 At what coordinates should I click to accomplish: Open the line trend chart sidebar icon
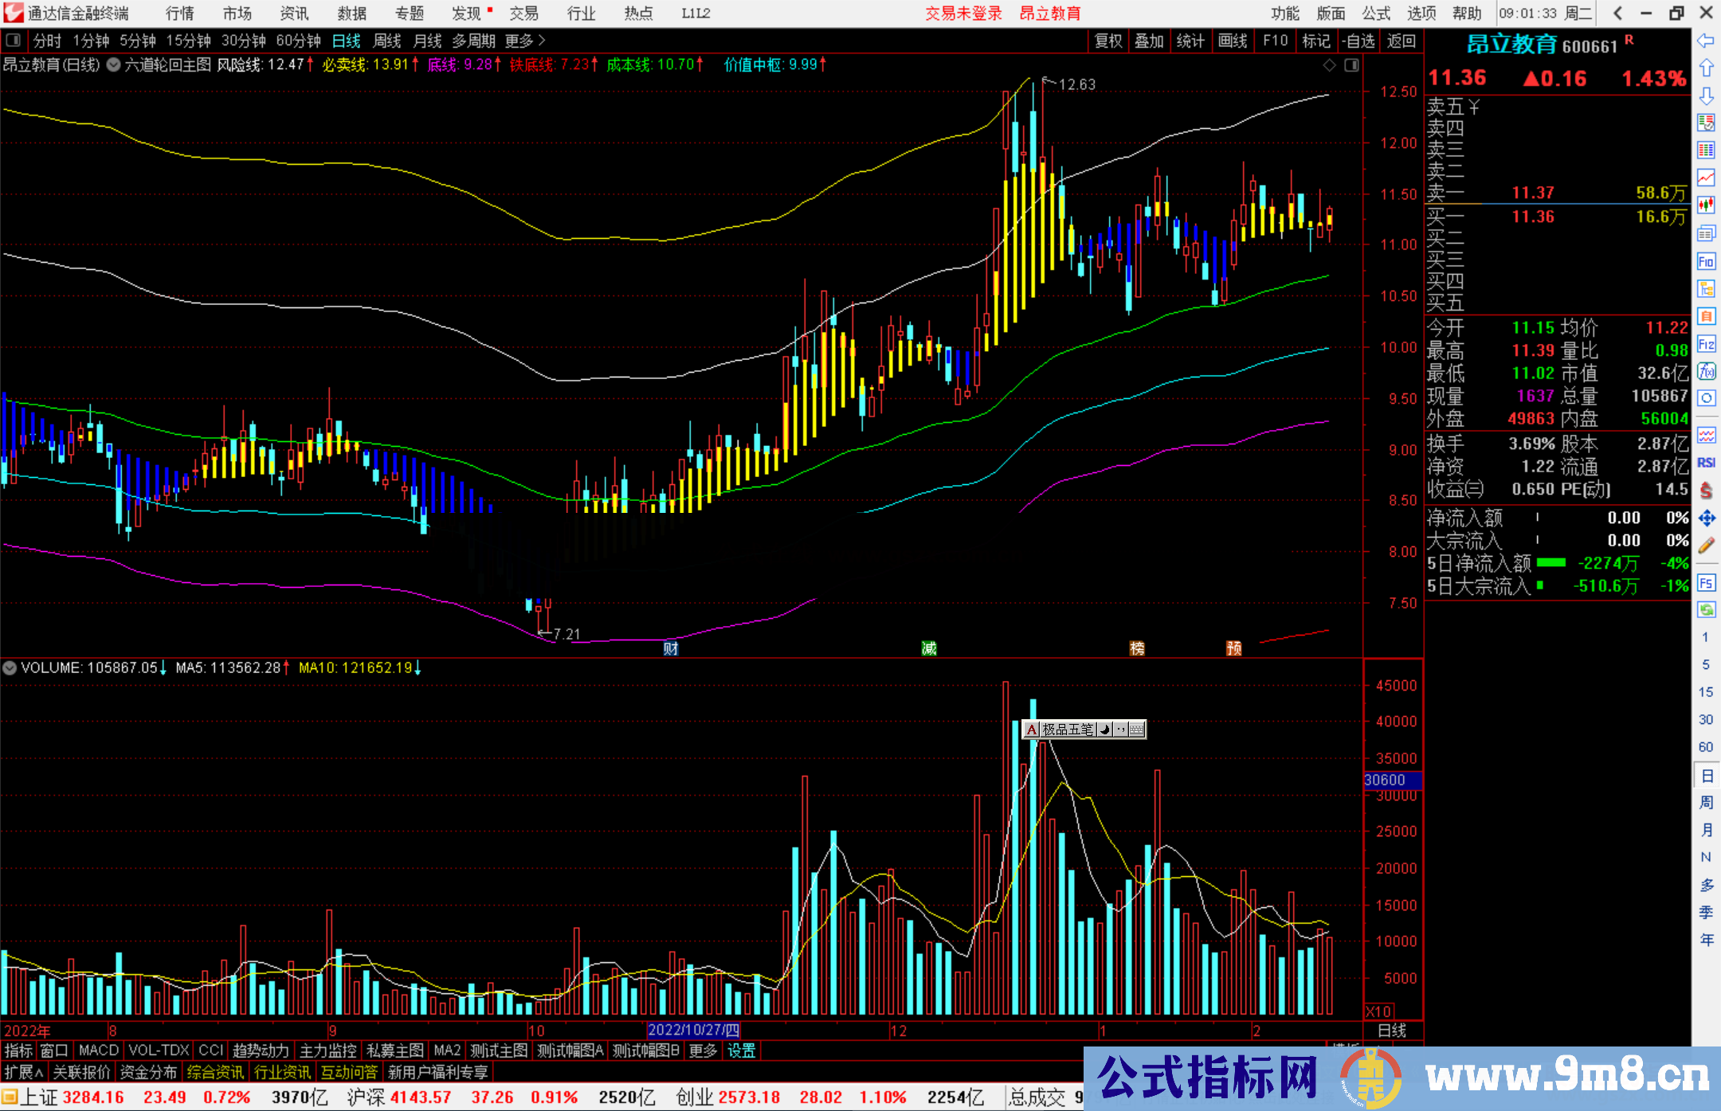(x=1706, y=177)
